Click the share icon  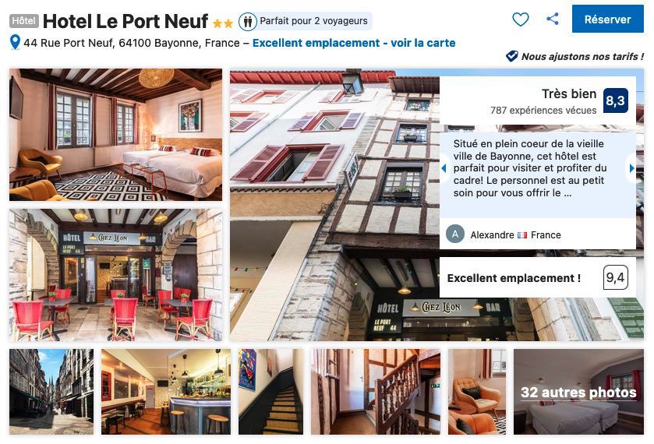tap(553, 19)
